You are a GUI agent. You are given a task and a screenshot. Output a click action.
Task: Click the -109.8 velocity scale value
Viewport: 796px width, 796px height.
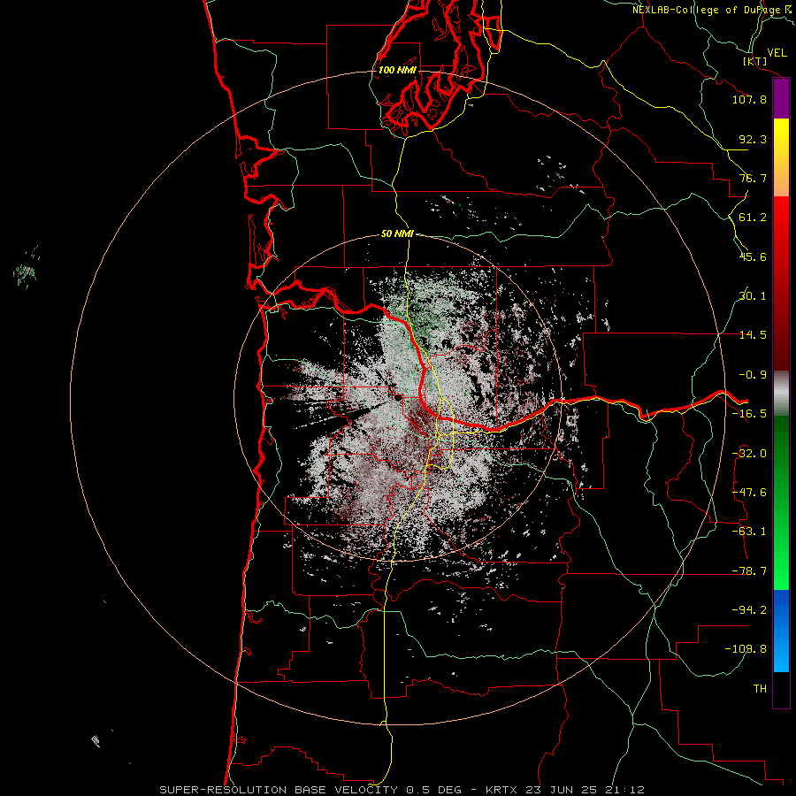pyautogui.click(x=746, y=649)
